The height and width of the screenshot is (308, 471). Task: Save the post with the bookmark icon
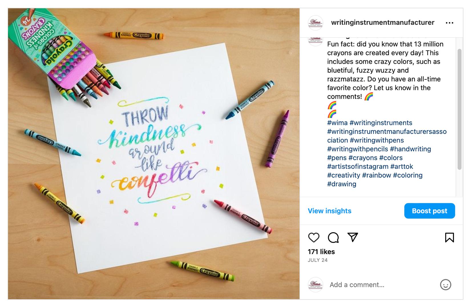point(449,237)
